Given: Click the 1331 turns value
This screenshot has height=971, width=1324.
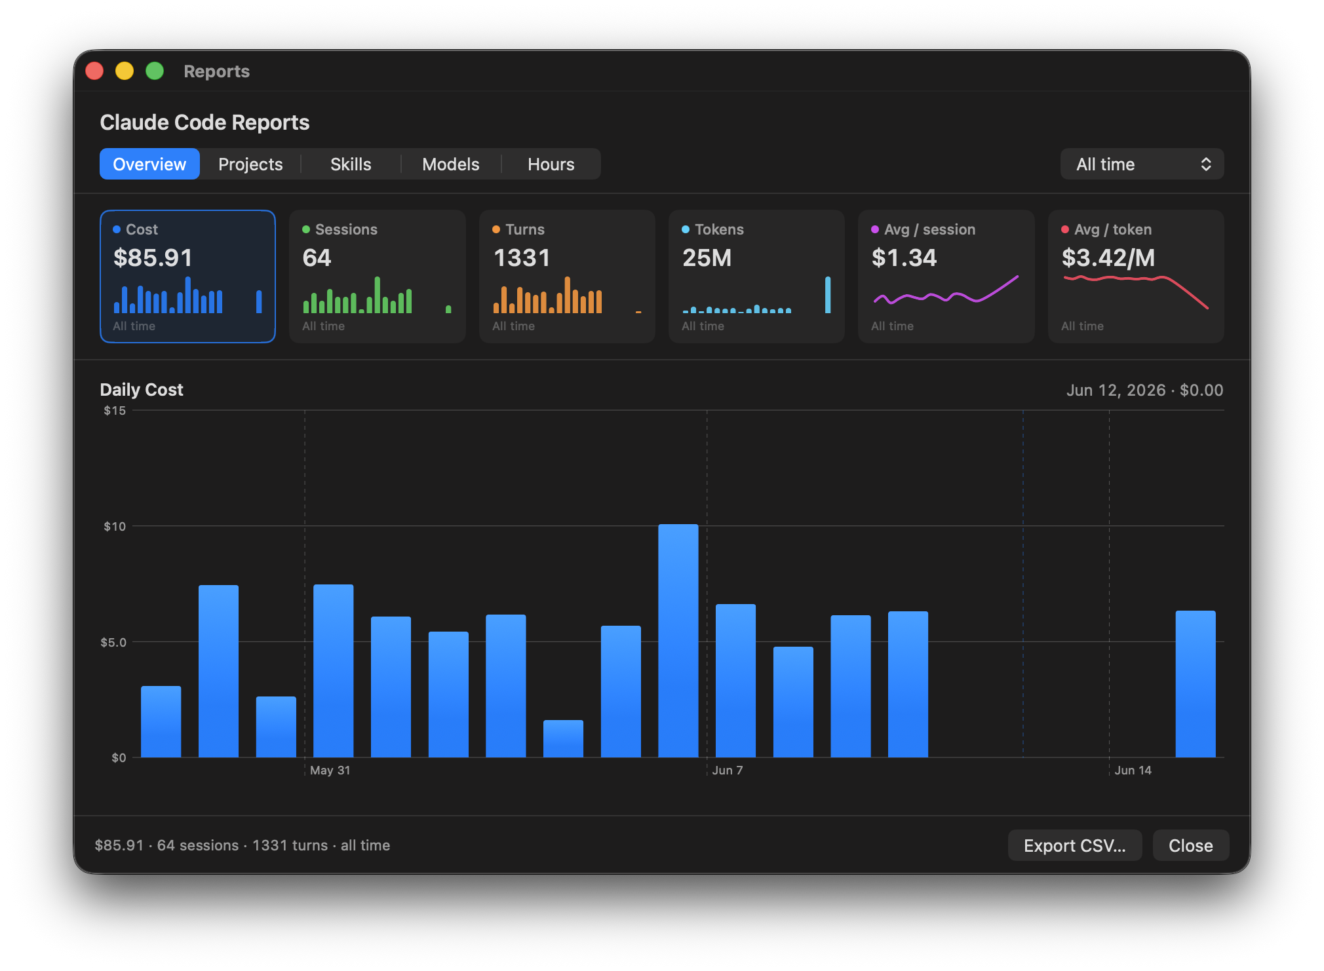Looking at the screenshot, I should pyautogui.click(x=522, y=258).
